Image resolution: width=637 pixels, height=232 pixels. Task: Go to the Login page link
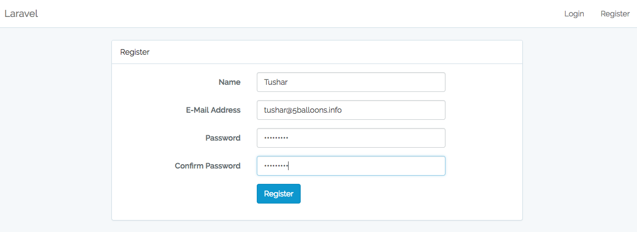[x=574, y=14]
